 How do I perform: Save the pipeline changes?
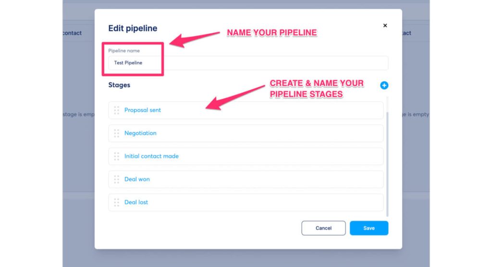click(x=369, y=228)
